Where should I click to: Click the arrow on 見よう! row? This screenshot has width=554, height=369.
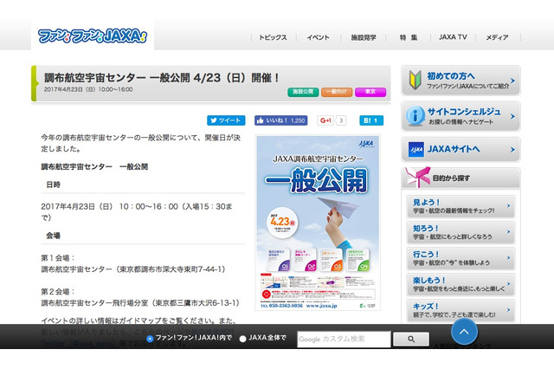[x=508, y=205]
